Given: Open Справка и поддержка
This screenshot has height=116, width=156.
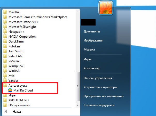Looking at the screenshot, I should point(99,105).
